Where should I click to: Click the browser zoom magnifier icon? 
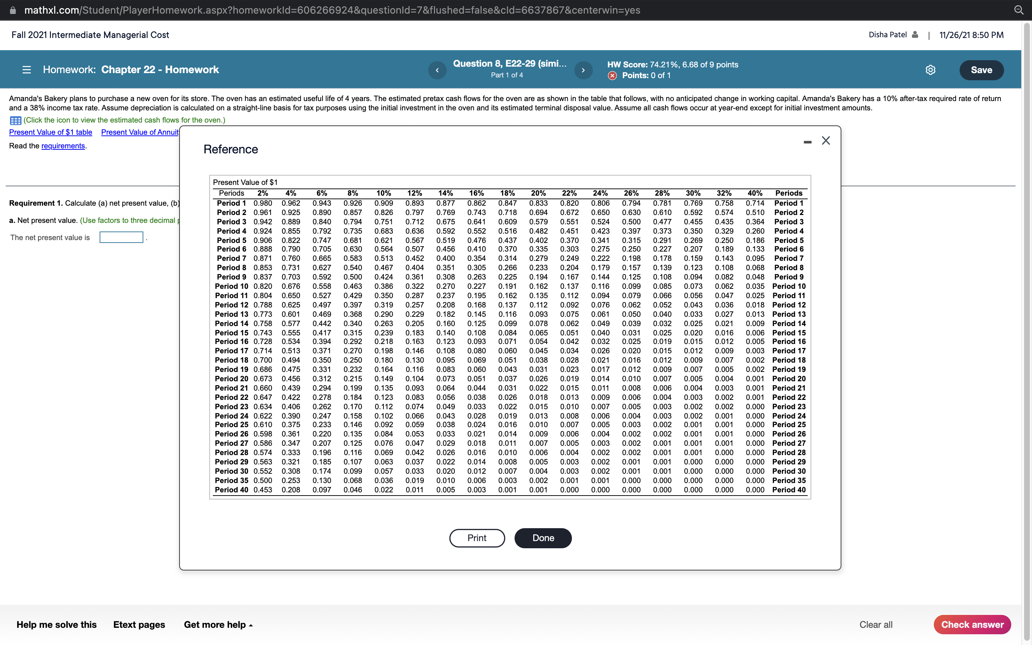click(x=1019, y=10)
